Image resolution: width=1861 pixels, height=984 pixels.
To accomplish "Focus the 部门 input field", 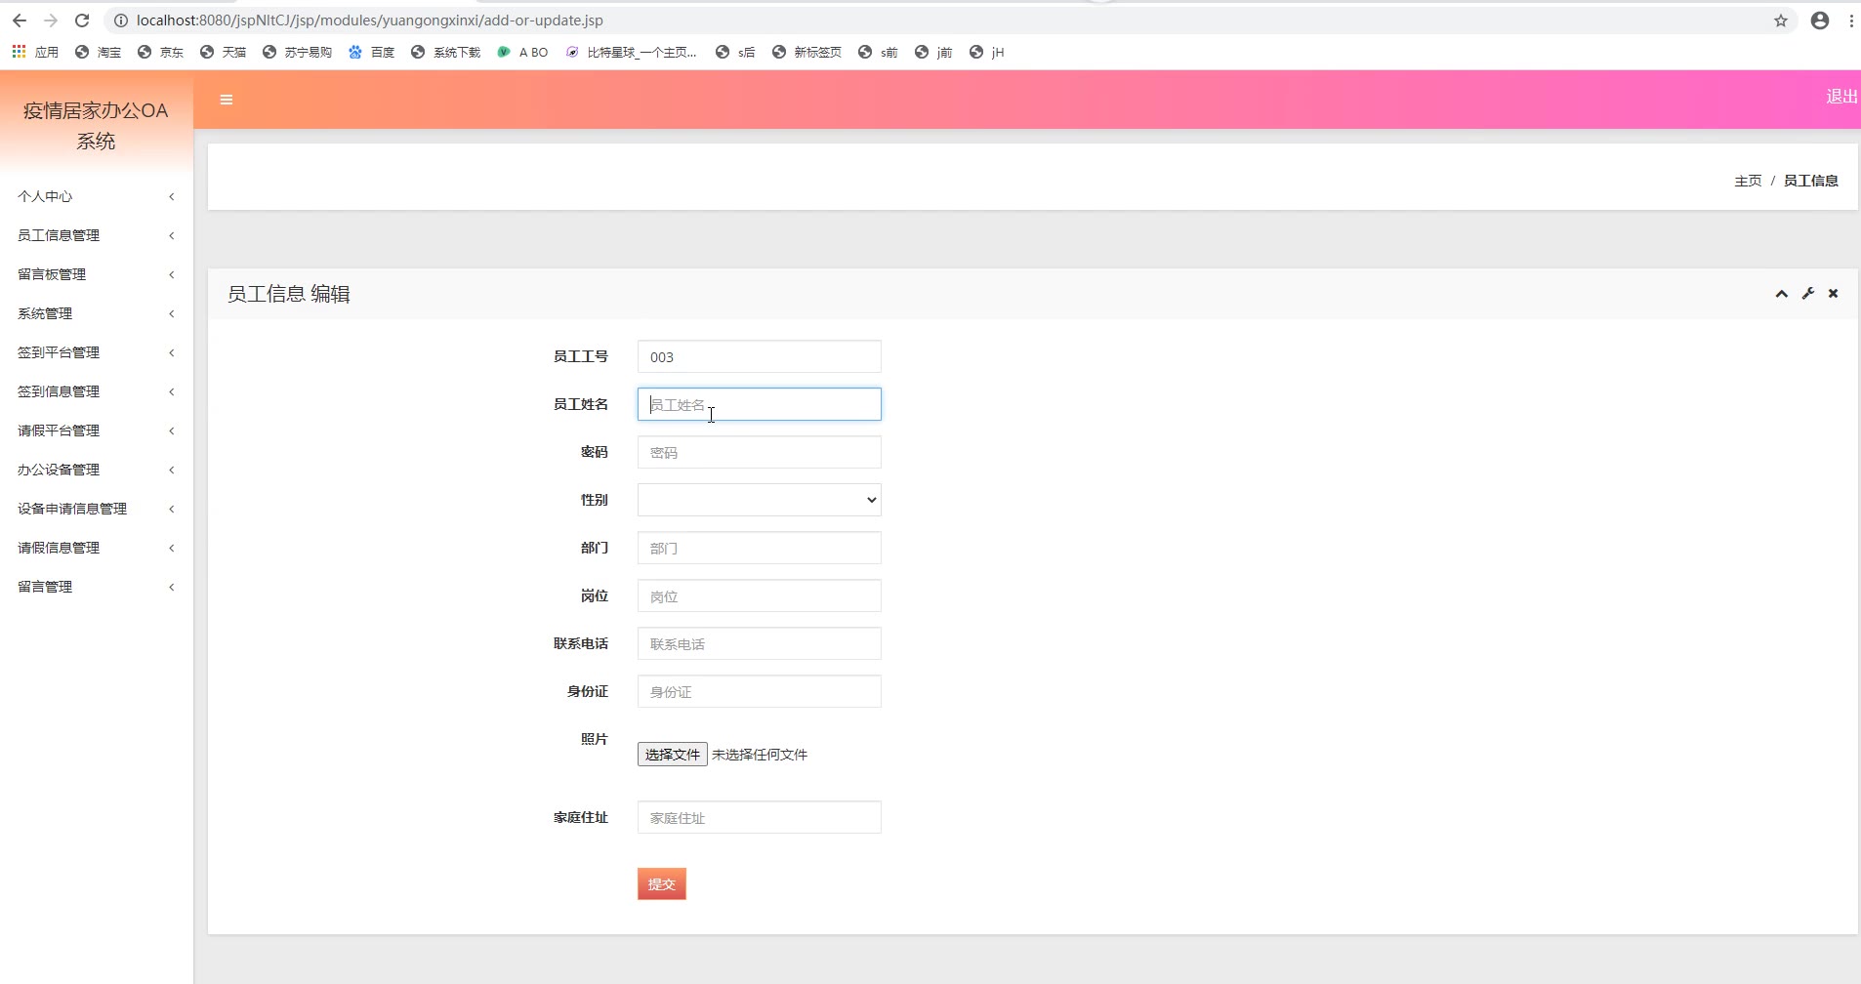I will pyautogui.click(x=760, y=548).
